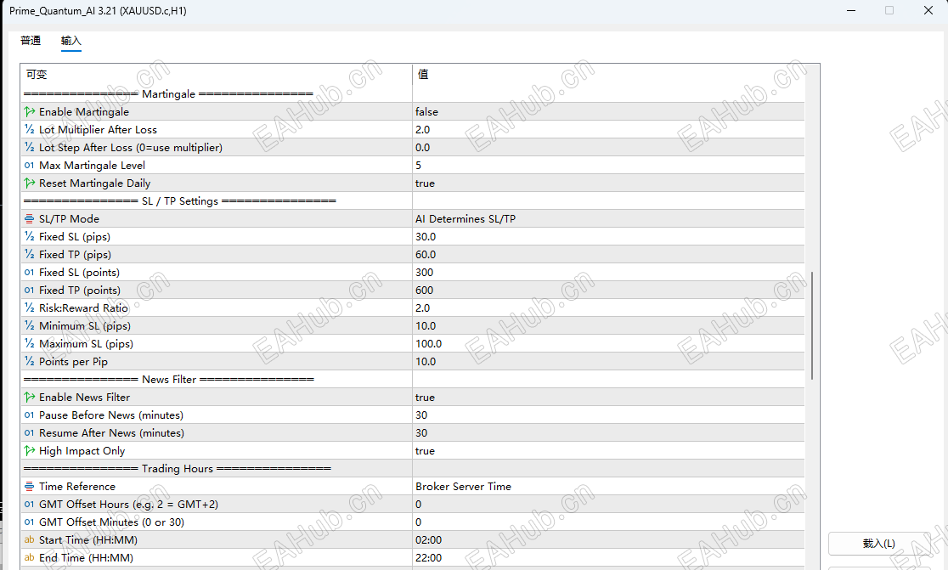Click the GMT Offset Minutes integer icon
948x570 pixels.
click(29, 522)
